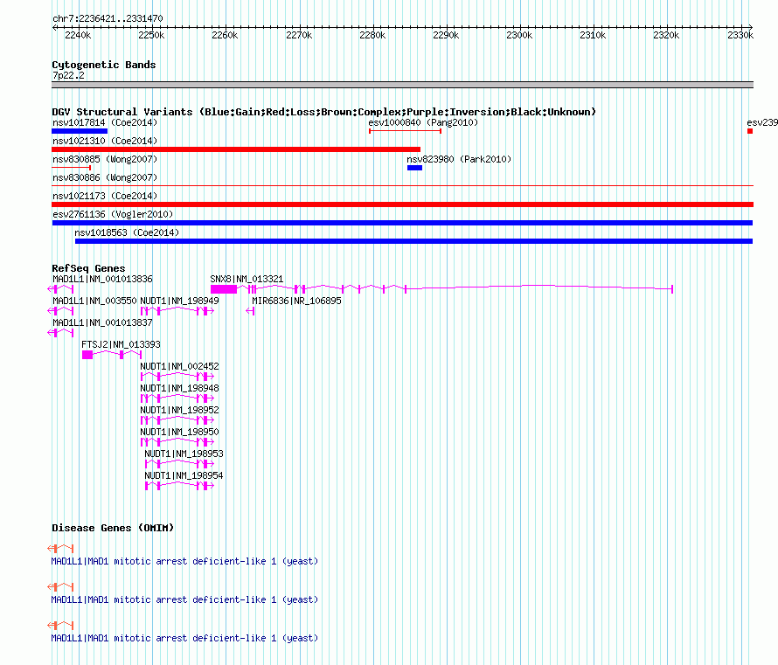Screen dimensions: 778x665
Task: Select the nsv1021173 (Coe2014) label
Action: click(105, 196)
